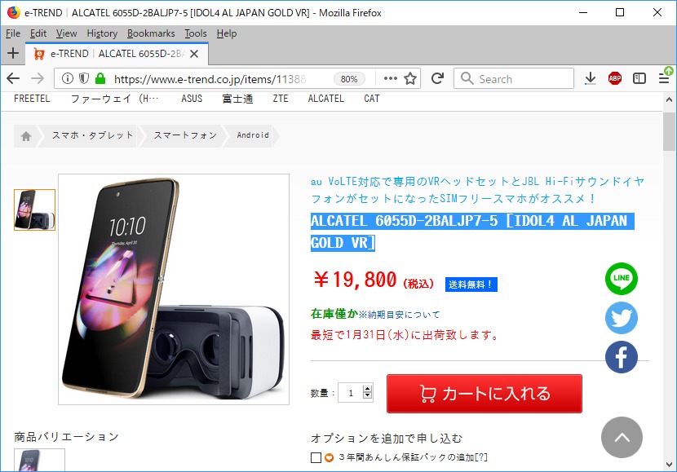This screenshot has height=472, width=677.
Task: Open the ALCATEL brand link
Action: click(x=326, y=99)
